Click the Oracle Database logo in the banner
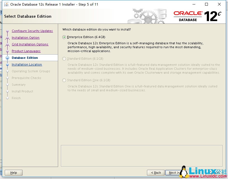 pos(188,15)
